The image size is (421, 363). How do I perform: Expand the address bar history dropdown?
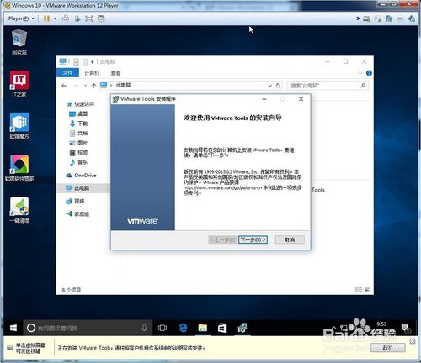269,86
